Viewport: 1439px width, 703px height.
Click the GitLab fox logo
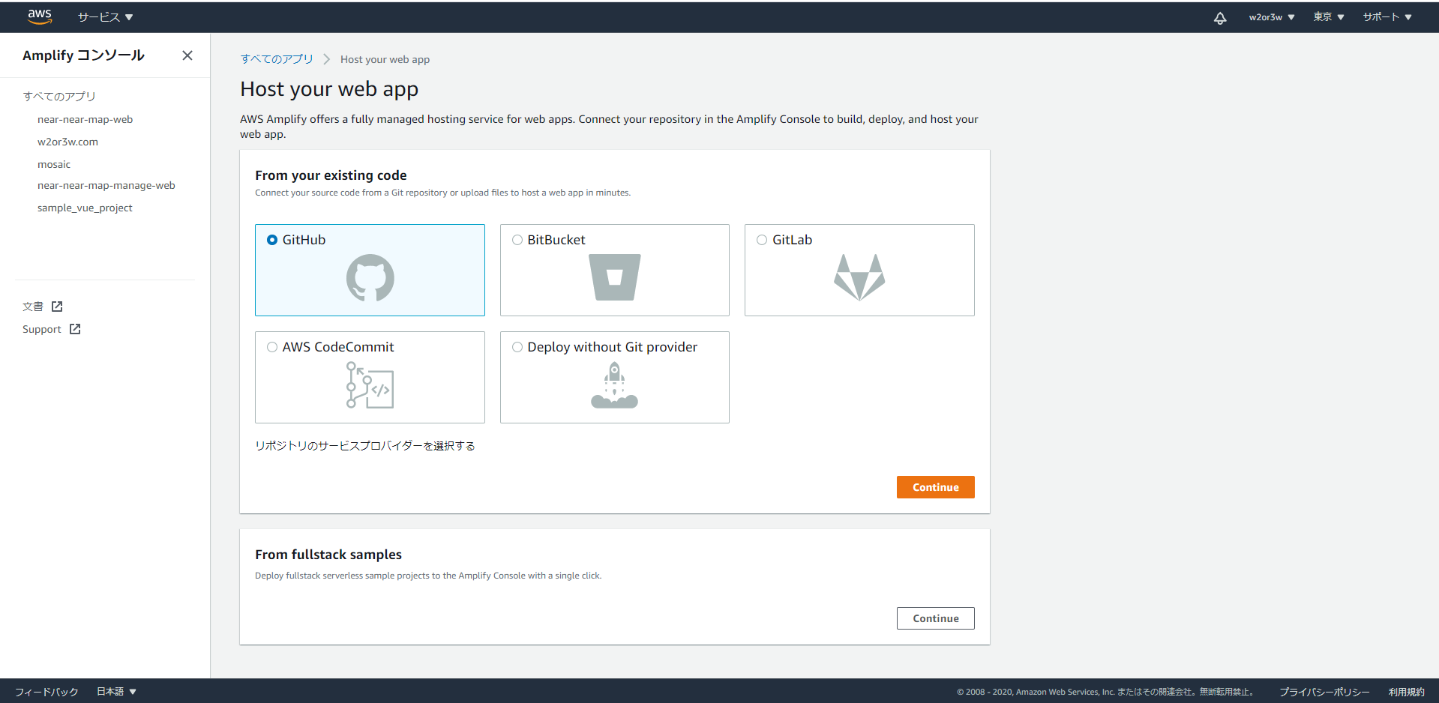pyautogui.click(x=859, y=277)
